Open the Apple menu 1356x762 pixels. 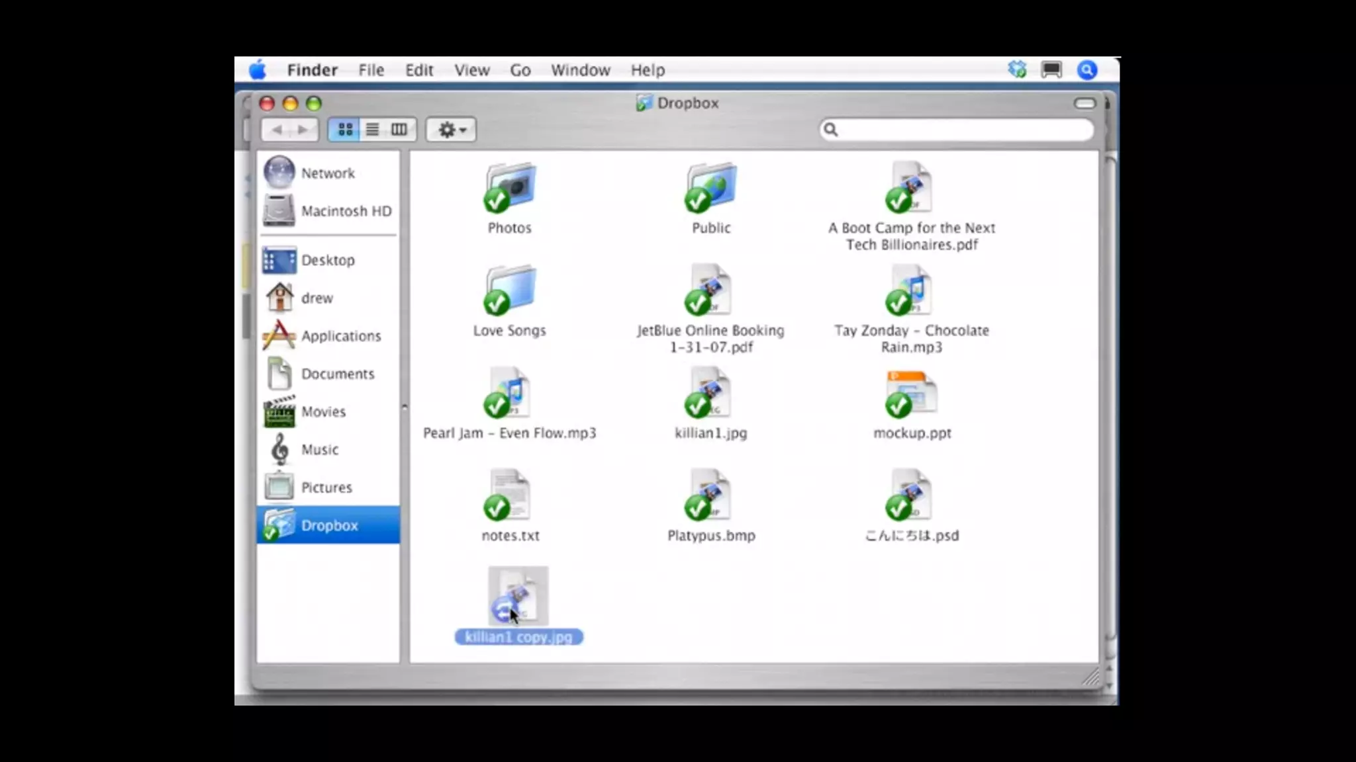point(258,70)
